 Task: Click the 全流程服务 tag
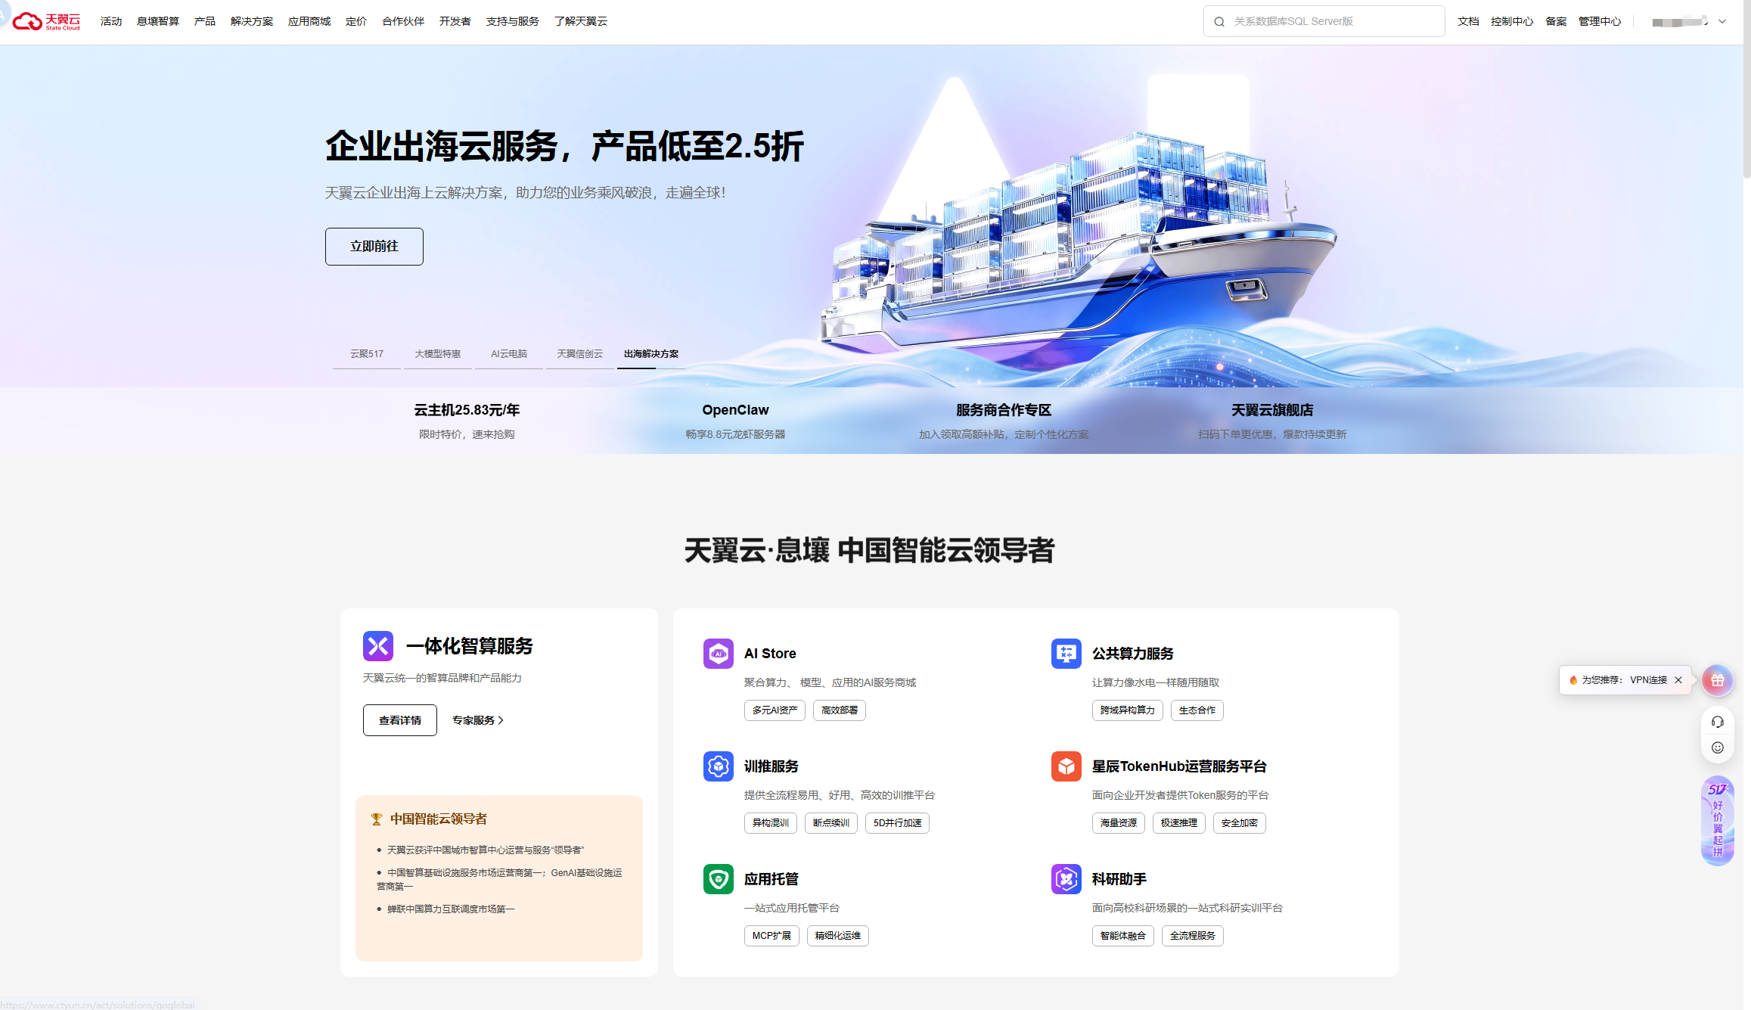pos(1193,936)
